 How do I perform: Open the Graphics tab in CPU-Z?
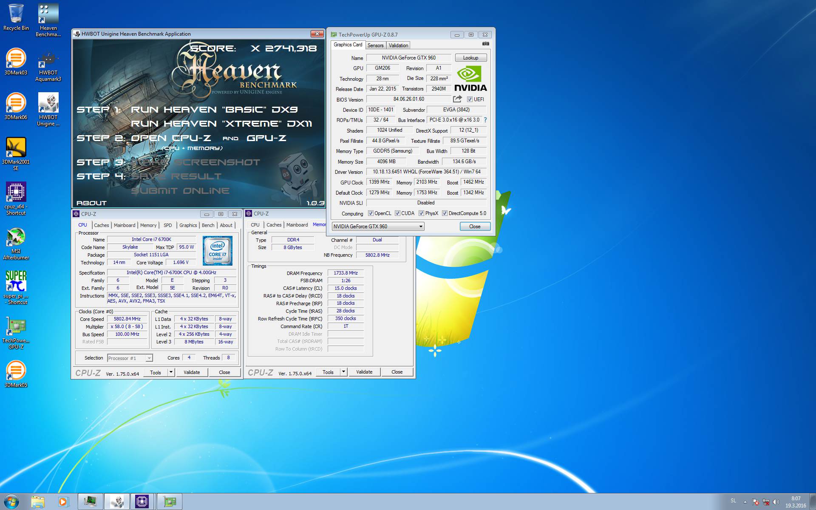point(188,225)
